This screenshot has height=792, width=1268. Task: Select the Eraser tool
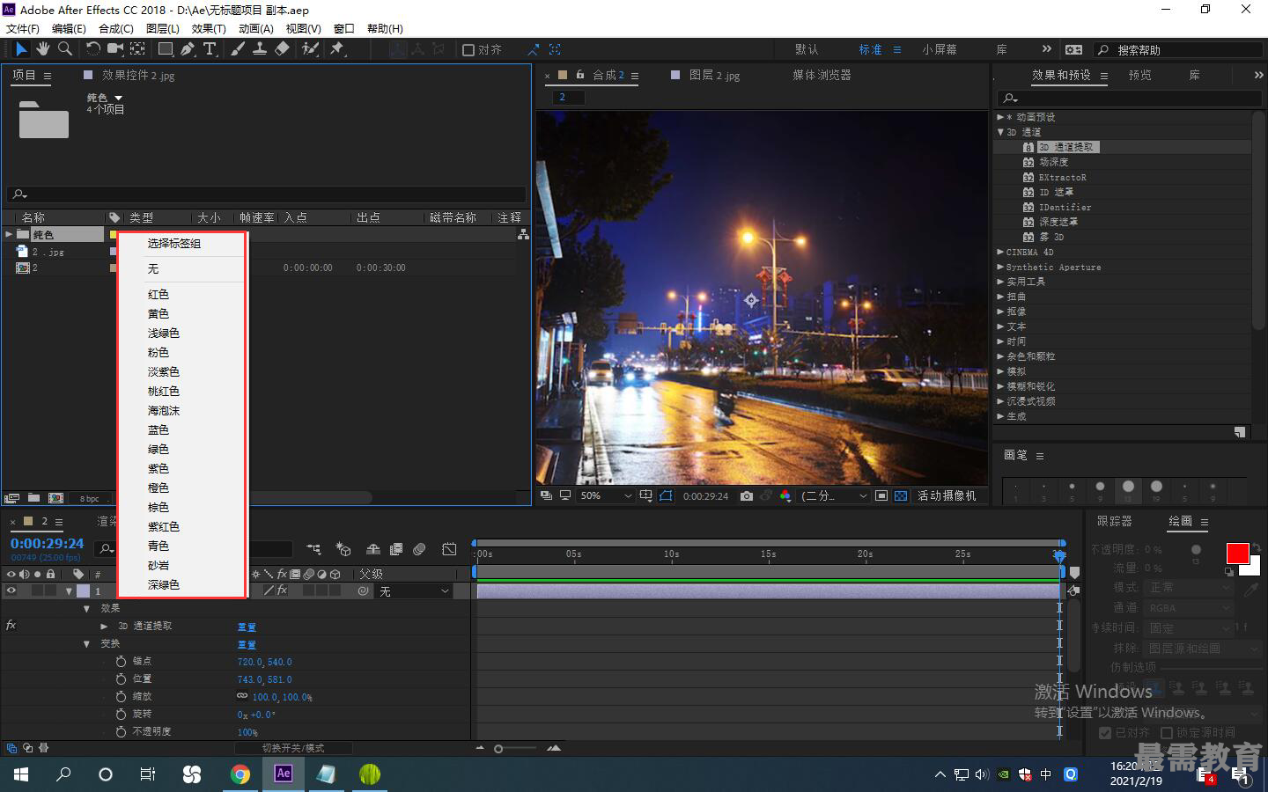pyautogui.click(x=282, y=49)
